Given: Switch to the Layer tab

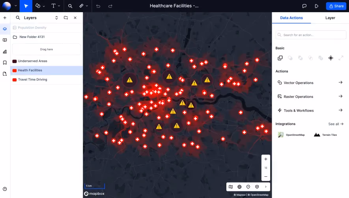Looking at the screenshot, I should pyautogui.click(x=330, y=18).
